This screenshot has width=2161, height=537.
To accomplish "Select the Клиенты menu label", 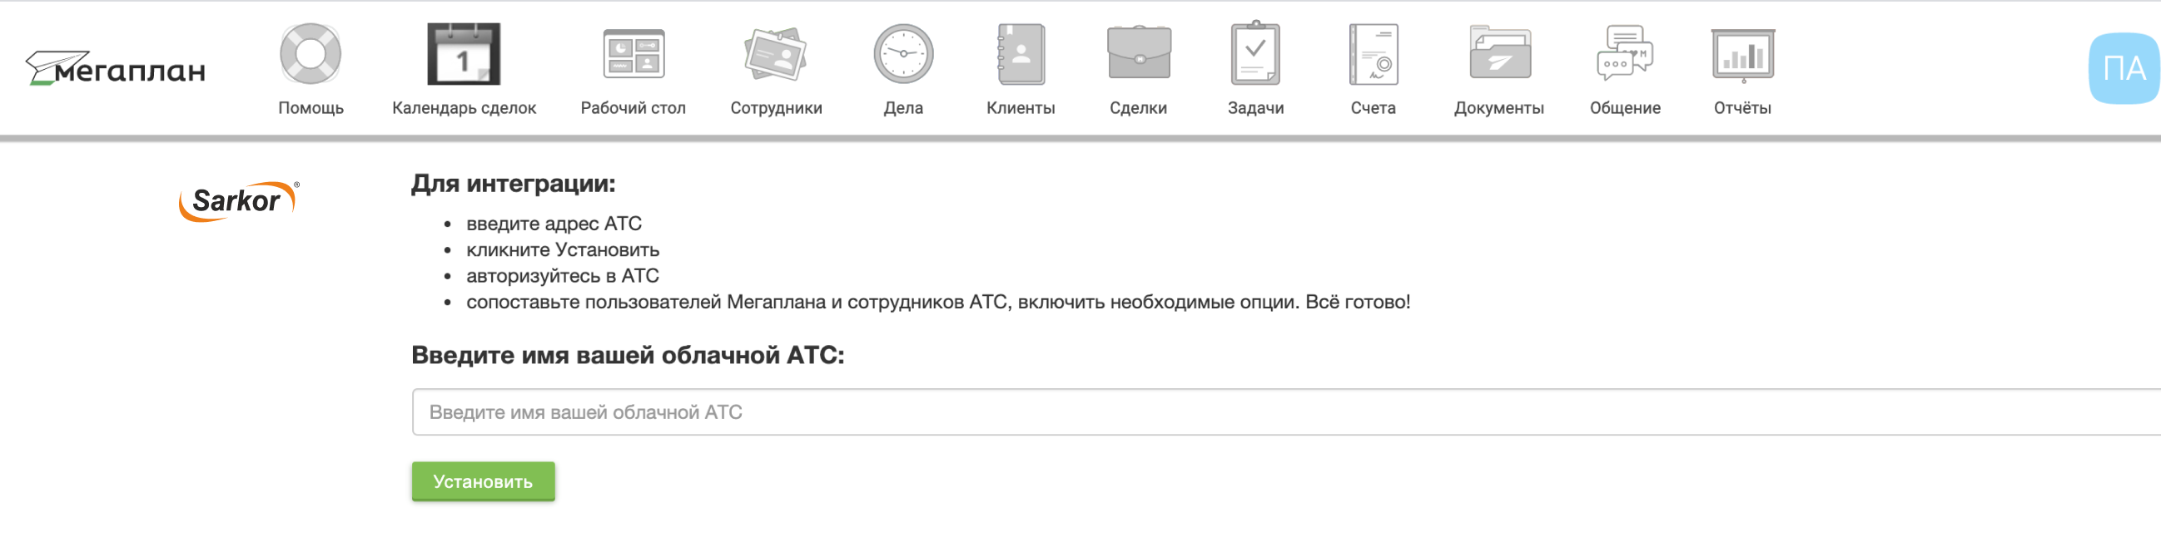I will pos(1020,108).
